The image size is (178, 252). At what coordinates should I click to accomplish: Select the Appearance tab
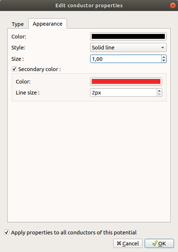pos(48,24)
